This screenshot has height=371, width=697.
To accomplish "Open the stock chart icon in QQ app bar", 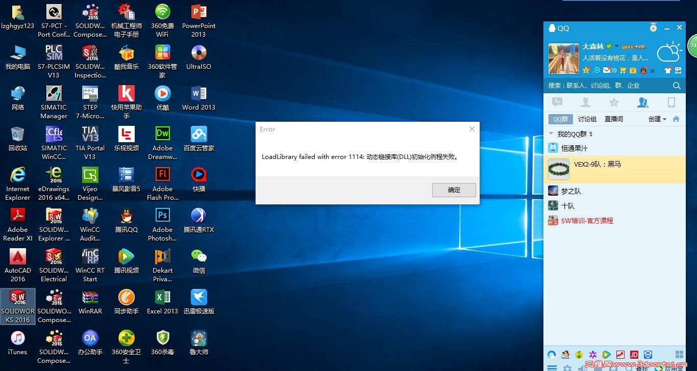I will pyautogui.click(x=620, y=354).
